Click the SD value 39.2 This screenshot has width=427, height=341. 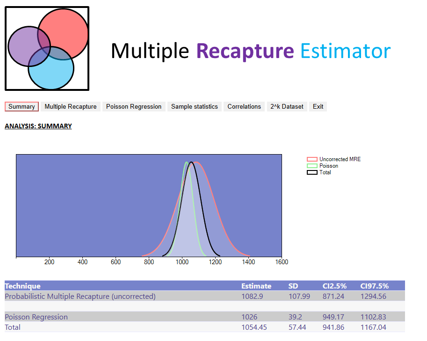coord(295,317)
